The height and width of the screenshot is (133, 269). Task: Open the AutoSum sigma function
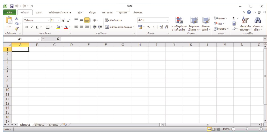[x=234, y=18]
